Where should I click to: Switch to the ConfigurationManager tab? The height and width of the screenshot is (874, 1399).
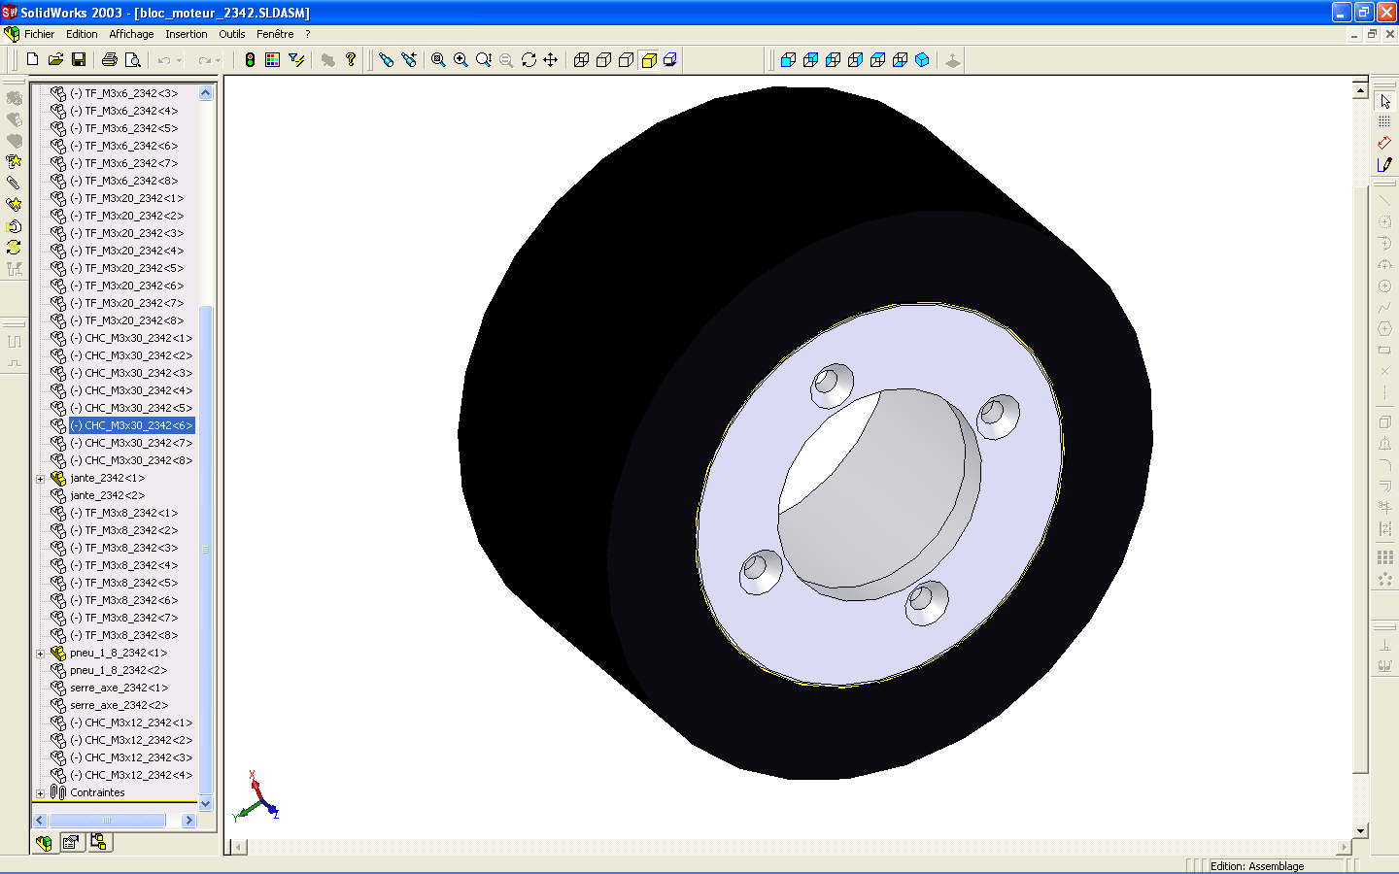pyautogui.click(x=98, y=842)
